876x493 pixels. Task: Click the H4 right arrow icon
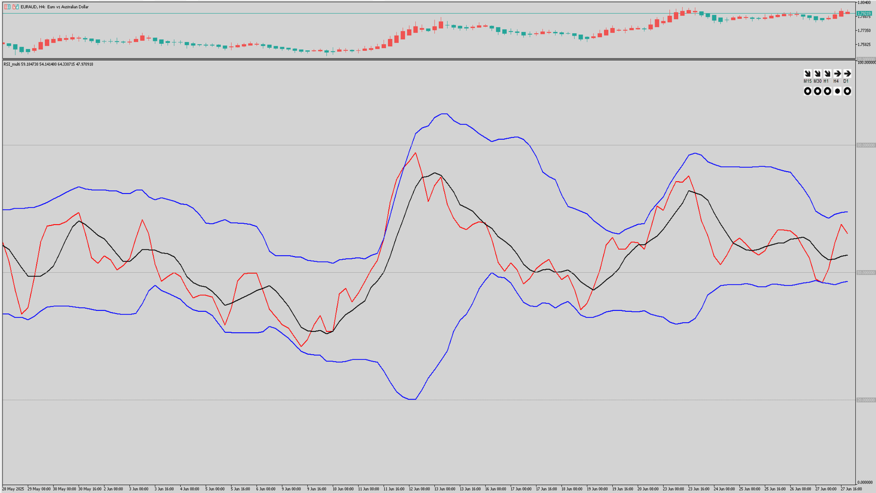click(837, 73)
